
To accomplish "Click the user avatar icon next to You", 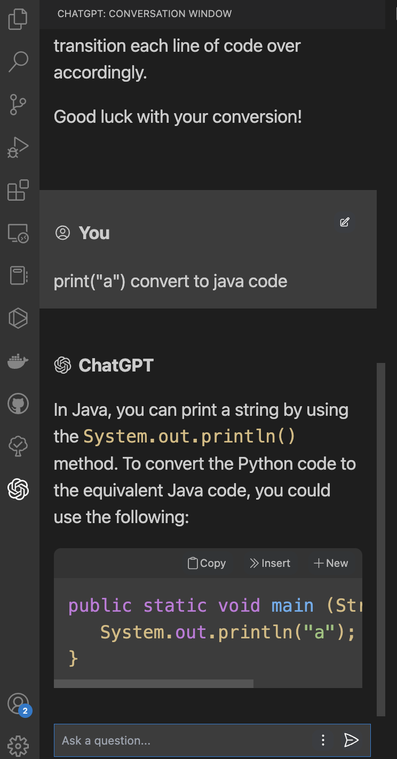I will (62, 233).
